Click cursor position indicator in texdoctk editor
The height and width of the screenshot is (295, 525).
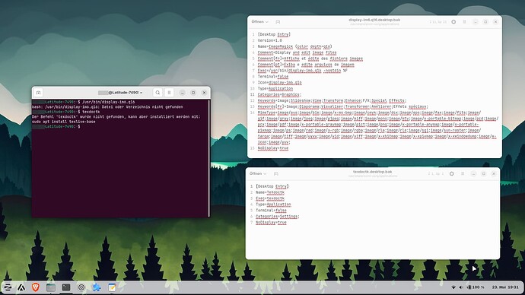coord(436,173)
